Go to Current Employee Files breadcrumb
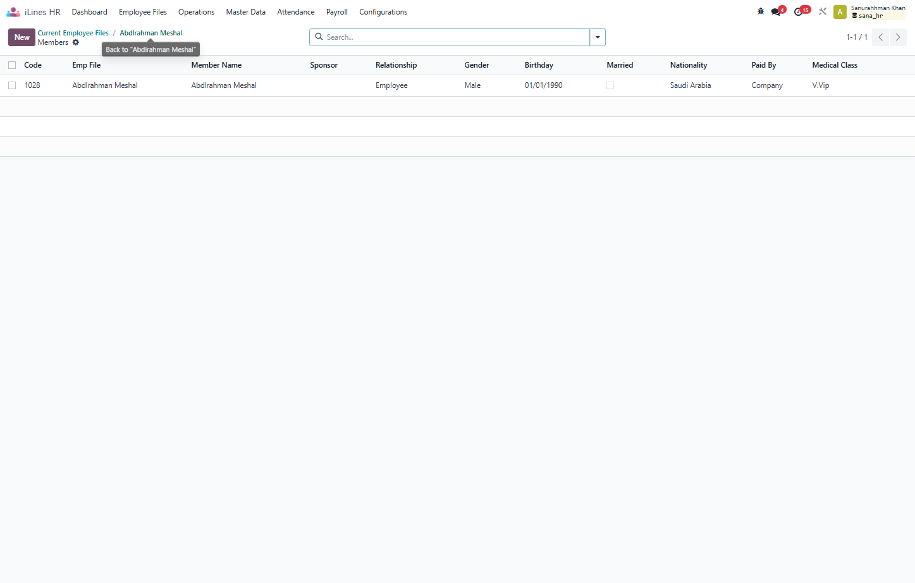 [x=73, y=33]
